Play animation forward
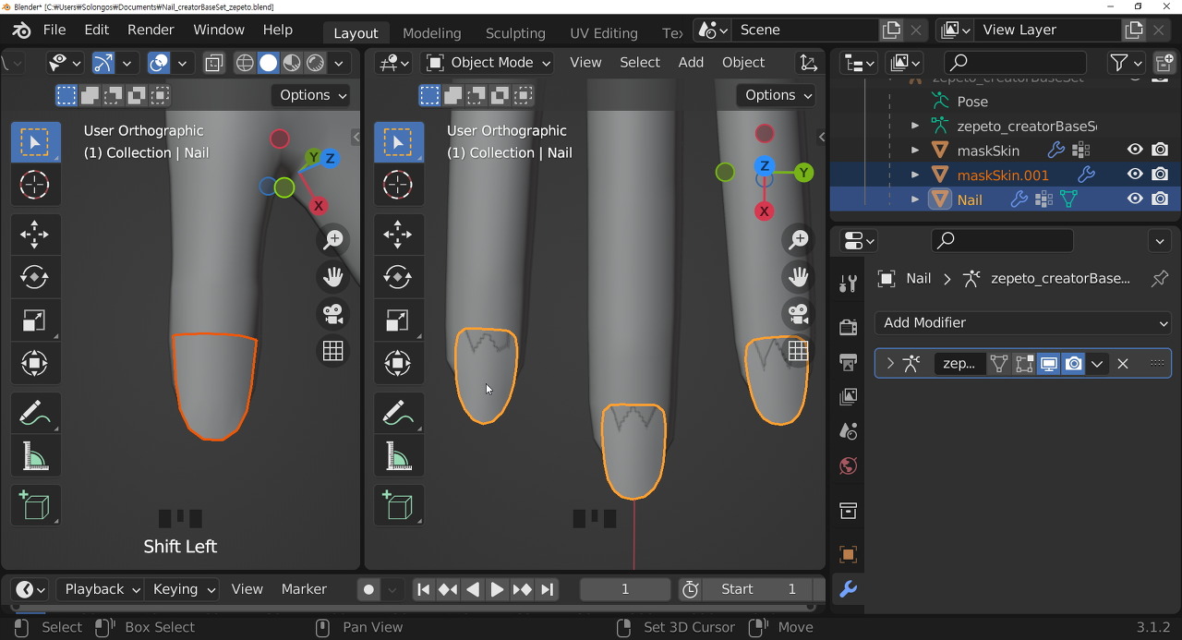This screenshot has width=1182, height=640. pos(497,589)
